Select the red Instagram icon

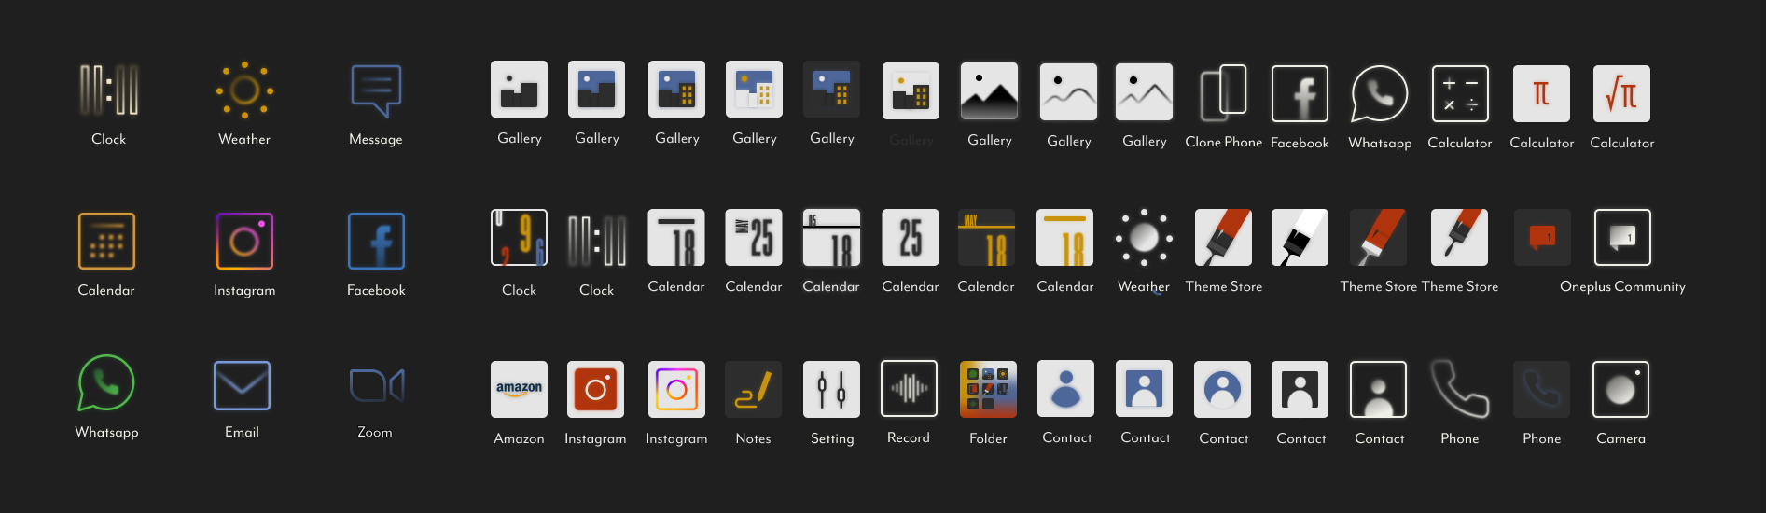pos(595,389)
